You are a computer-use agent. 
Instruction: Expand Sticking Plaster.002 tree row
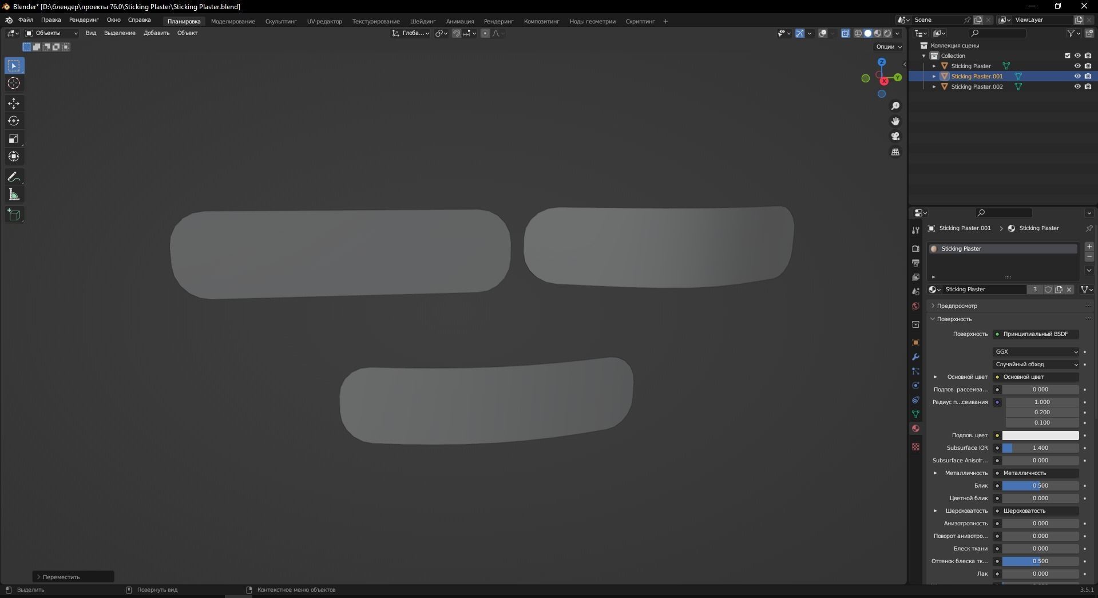[x=934, y=87]
